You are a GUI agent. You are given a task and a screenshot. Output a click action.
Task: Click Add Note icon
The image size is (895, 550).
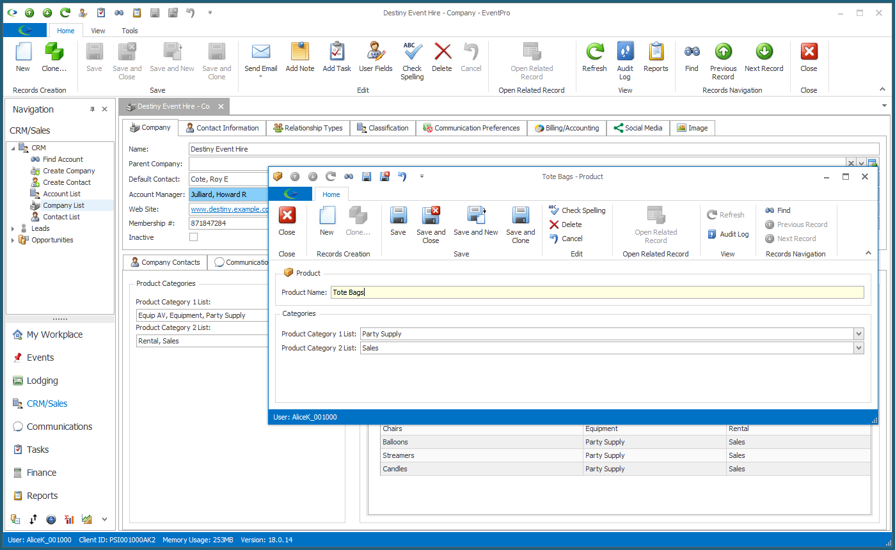[299, 57]
